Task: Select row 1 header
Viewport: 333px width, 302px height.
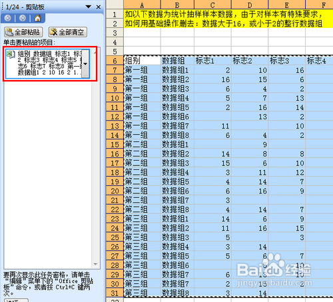Action: click(115, 14)
